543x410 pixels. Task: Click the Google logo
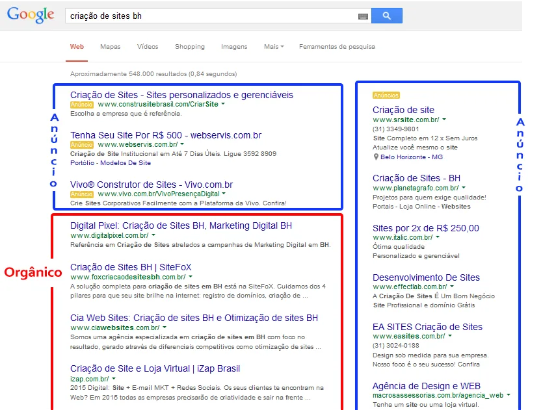(31, 16)
